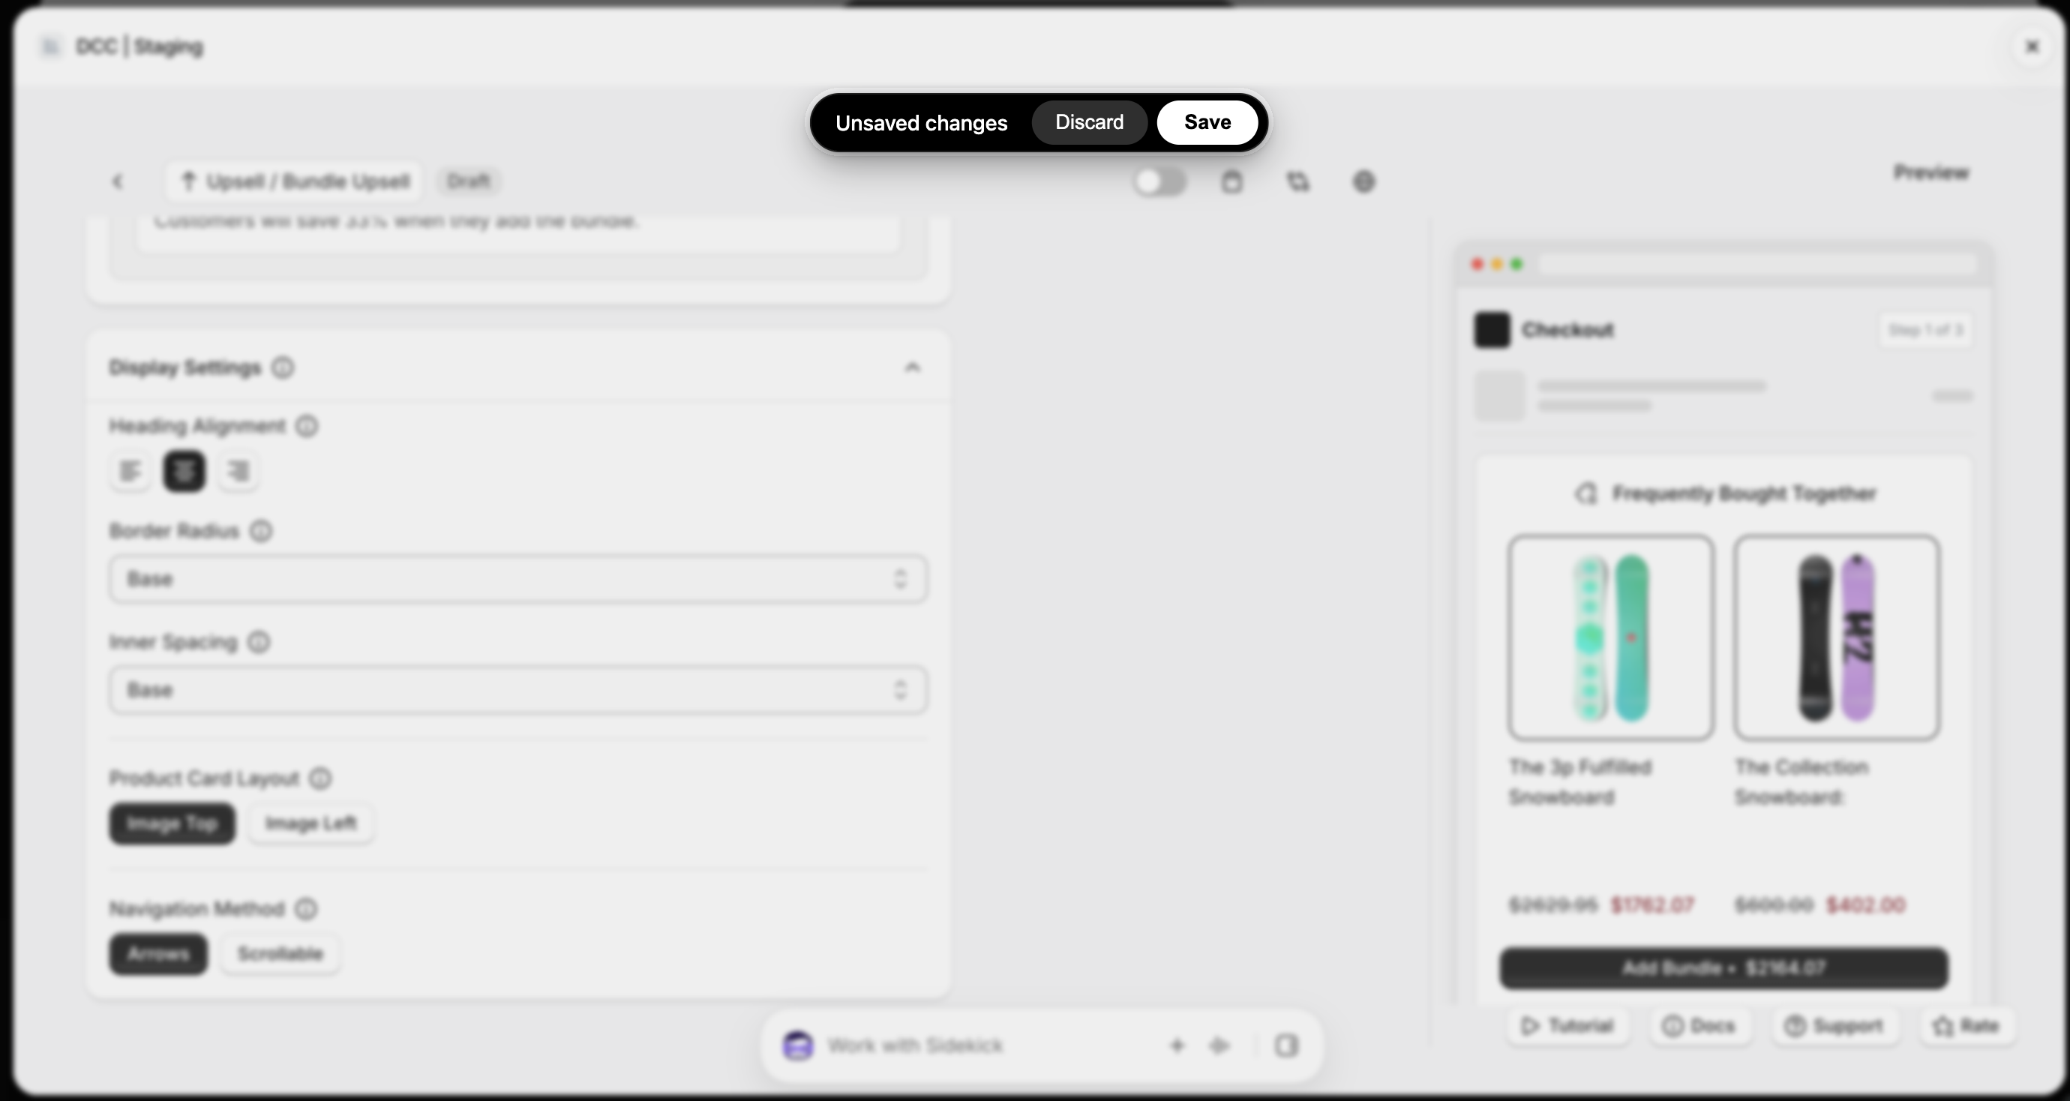The height and width of the screenshot is (1101, 2070).
Task: Save the unsaved changes
Action: pyautogui.click(x=1207, y=122)
